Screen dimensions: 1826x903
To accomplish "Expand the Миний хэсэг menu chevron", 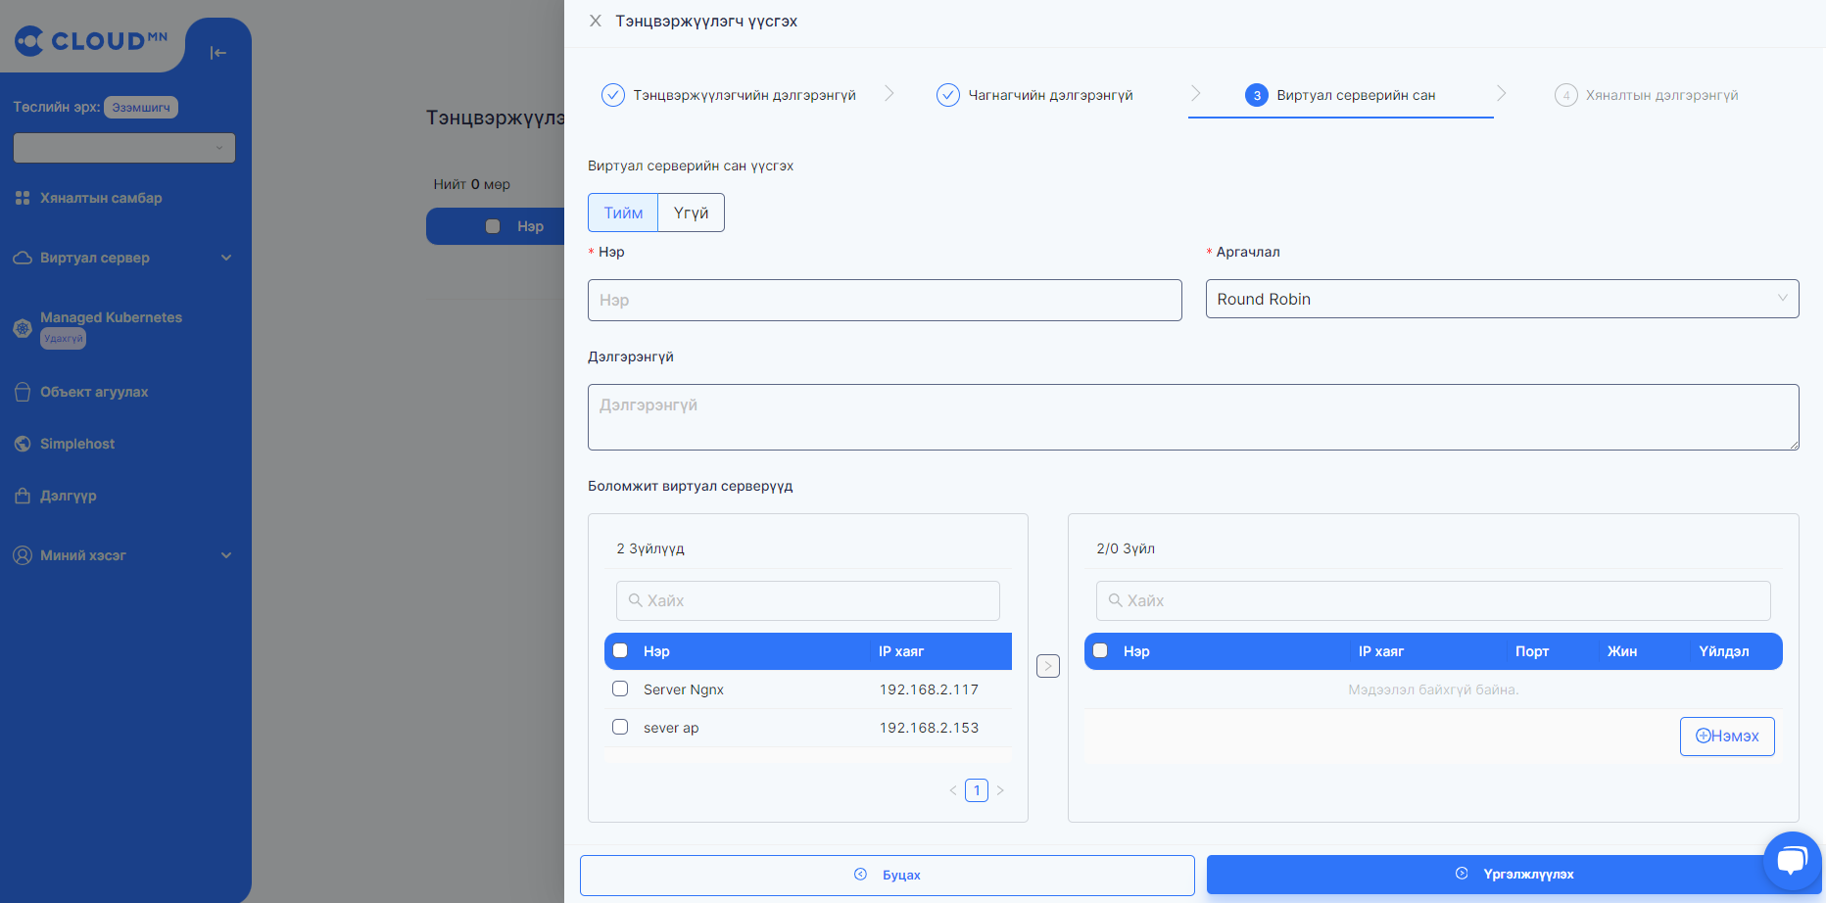I will pyautogui.click(x=226, y=555).
